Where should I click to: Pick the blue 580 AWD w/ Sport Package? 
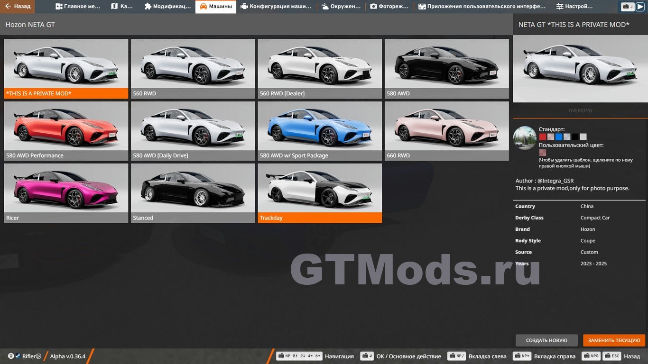point(320,131)
